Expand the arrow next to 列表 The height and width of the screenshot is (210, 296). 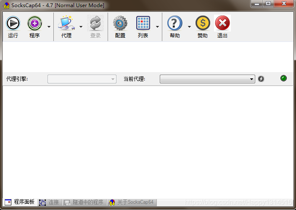pyautogui.click(x=157, y=27)
